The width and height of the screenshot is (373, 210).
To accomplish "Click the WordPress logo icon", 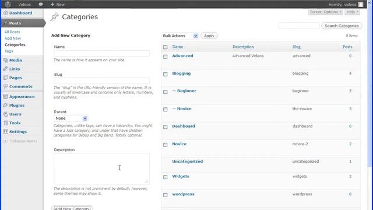I will (8, 4).
